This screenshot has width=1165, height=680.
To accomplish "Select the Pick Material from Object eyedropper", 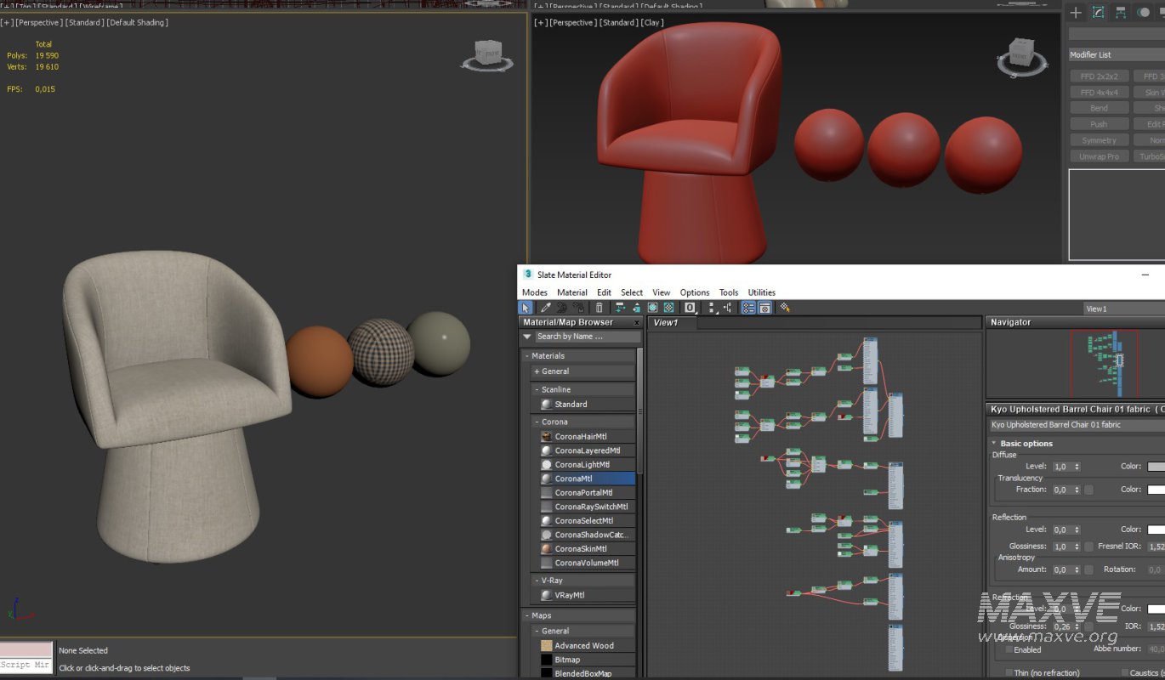I will (x=546, y=308).
